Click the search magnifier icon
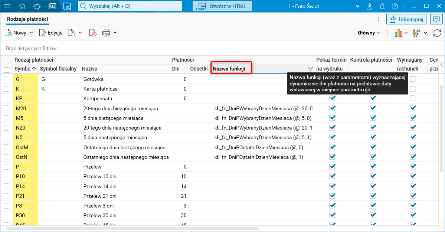The image size is (445, 232). (83, 6)
